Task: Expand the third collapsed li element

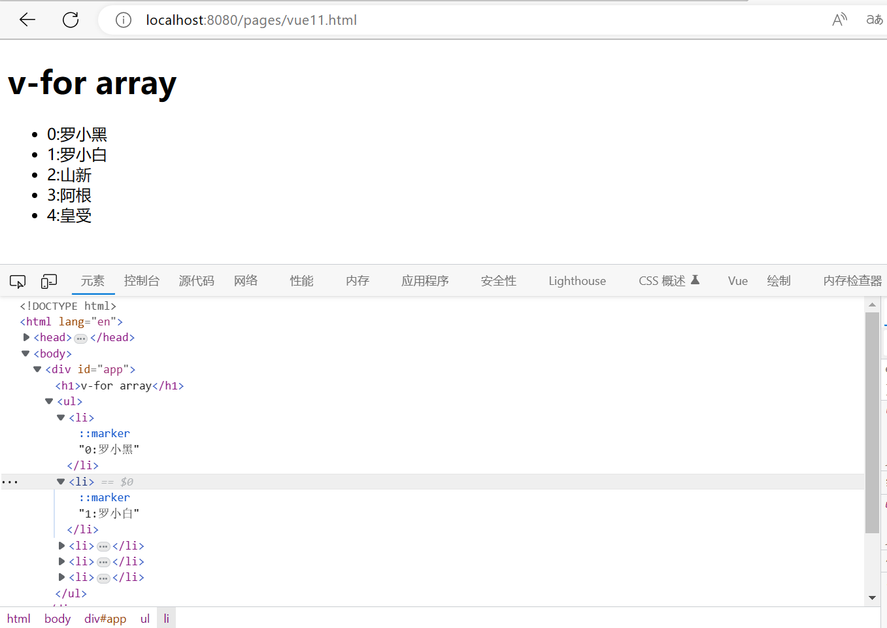Action: click(x=61, y=577)
